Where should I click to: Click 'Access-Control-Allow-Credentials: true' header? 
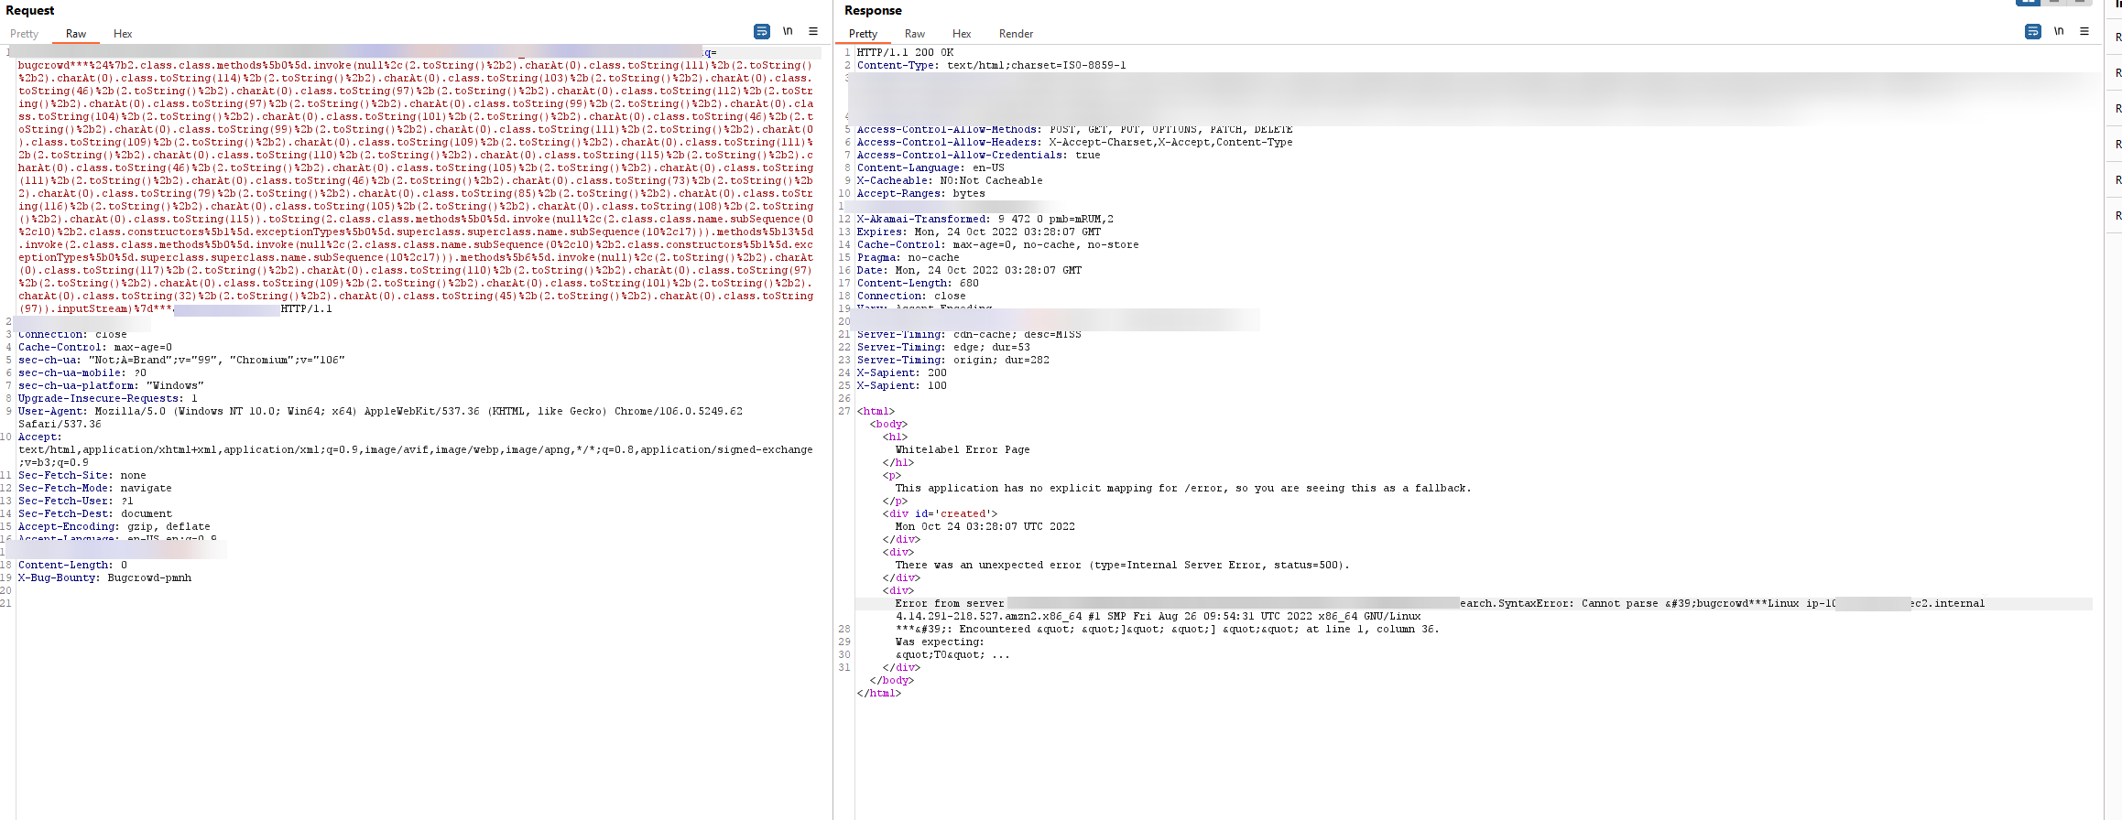pos(979,156)
